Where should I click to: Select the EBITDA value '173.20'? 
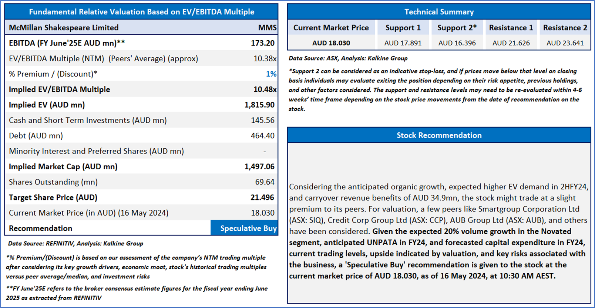tap(263, 43)
